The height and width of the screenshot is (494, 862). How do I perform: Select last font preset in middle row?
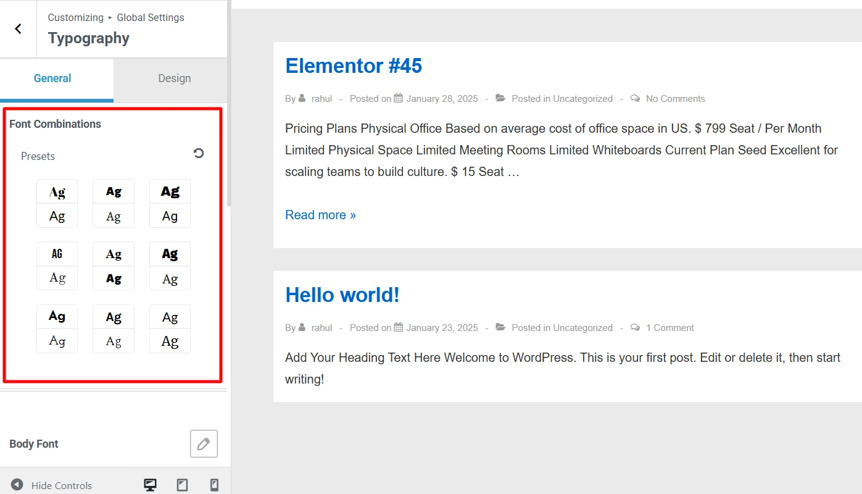170,266
